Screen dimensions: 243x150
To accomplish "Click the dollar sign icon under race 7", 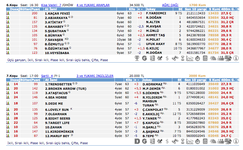I will 167,142.
